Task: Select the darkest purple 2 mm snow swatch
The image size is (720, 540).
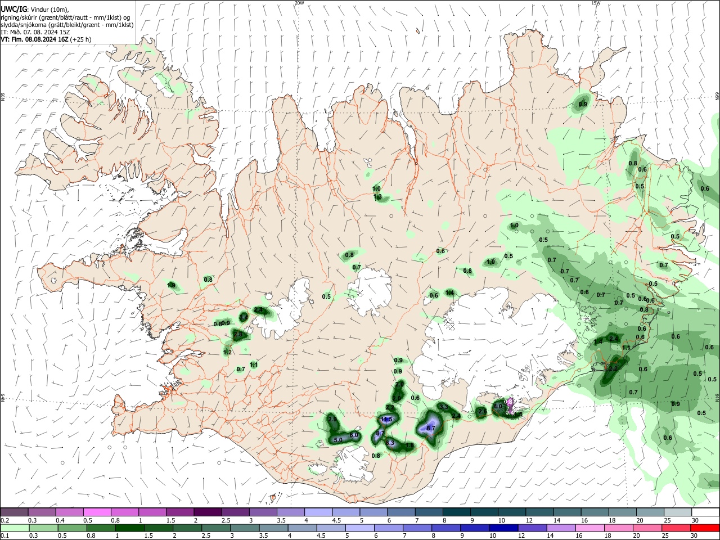Action: coord(208,512)
